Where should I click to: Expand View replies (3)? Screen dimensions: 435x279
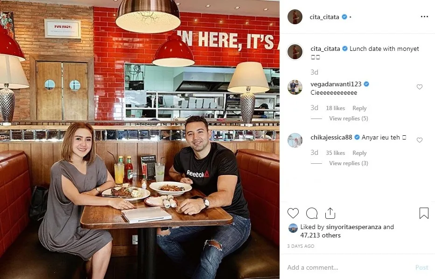coord(349,163)
